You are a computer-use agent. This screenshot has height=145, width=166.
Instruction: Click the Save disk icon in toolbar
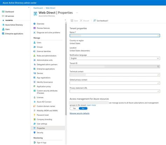click(72, 21)
